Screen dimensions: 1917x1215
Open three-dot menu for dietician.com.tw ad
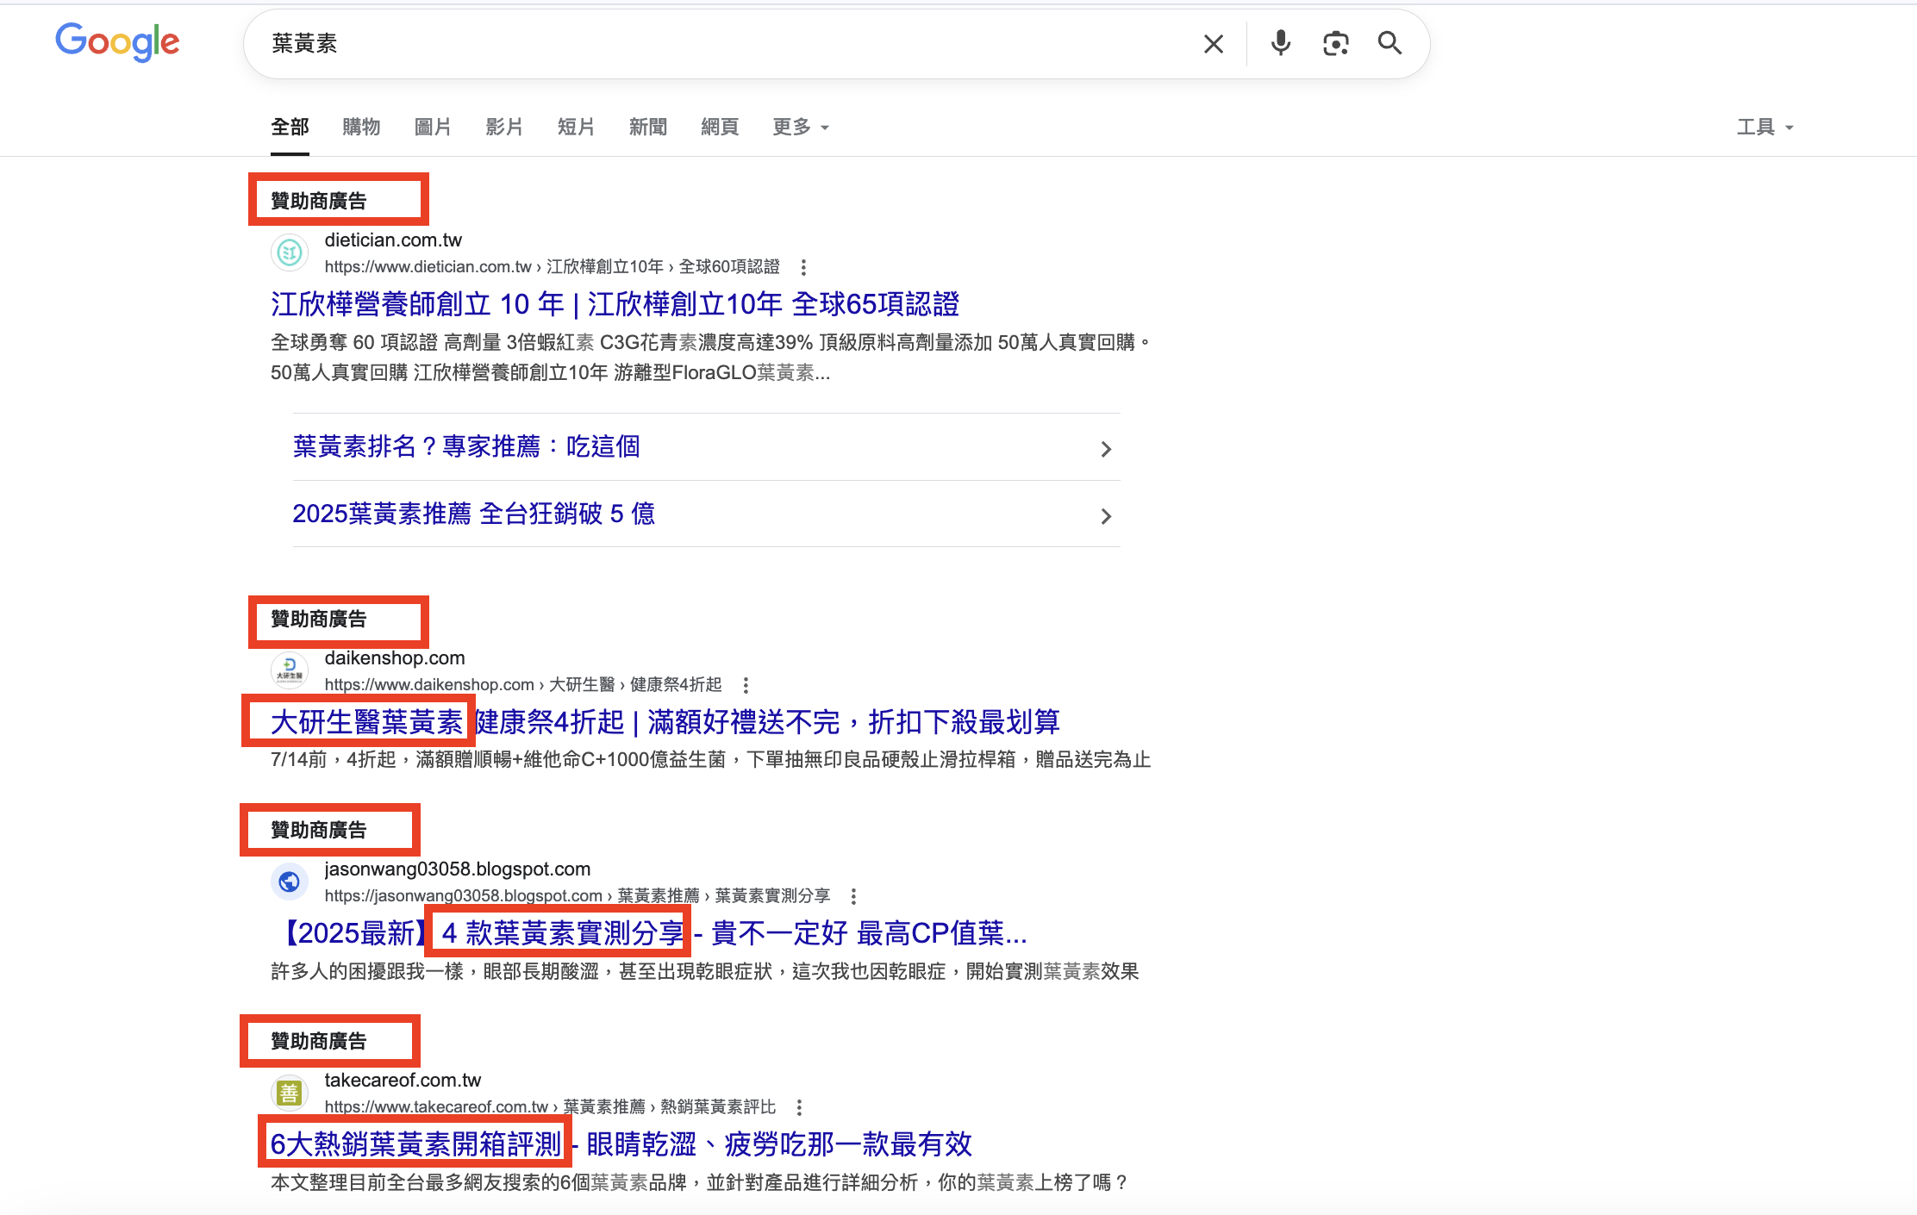(803, 267)
